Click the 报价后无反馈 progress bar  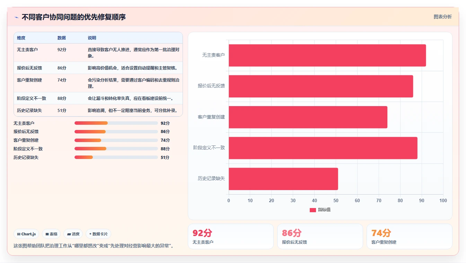point(116,132)
